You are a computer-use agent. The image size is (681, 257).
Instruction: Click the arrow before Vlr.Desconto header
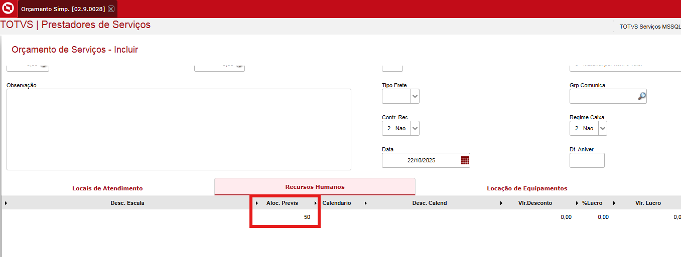(501, 203)
